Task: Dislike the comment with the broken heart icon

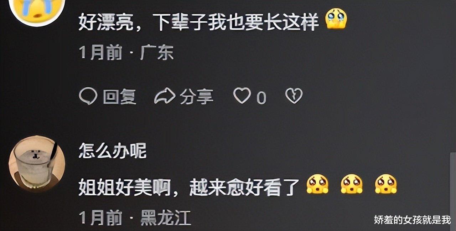Action: [x=294, y=96]
